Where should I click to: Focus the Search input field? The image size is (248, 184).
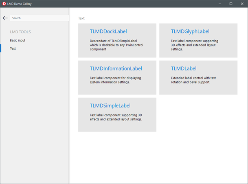click(40, 18)
